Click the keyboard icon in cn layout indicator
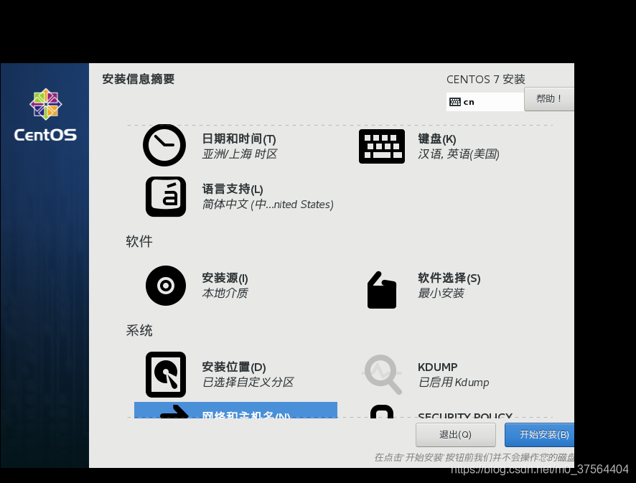Viewport: 636px width, 483px height. point(455,102)
